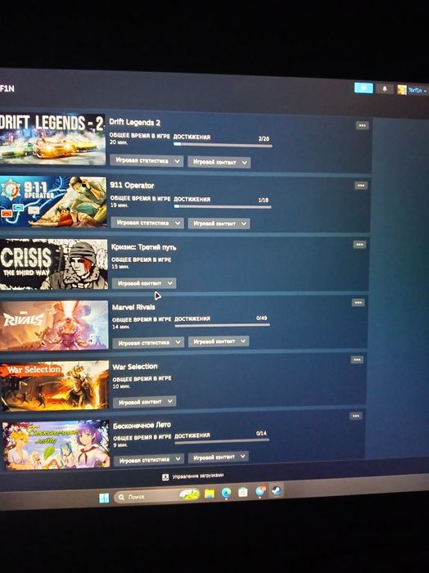The height and width of the screenshot is (573, 429).
Task: Expand Игровая статистика for 911 Operator
Action: (x=147, y=223)
